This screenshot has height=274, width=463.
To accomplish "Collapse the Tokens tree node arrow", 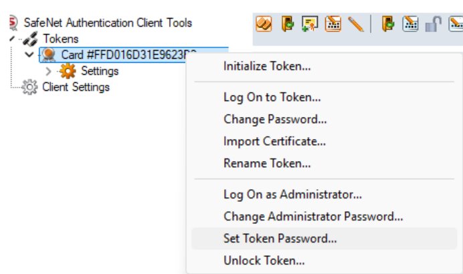I will pos(12,39).
